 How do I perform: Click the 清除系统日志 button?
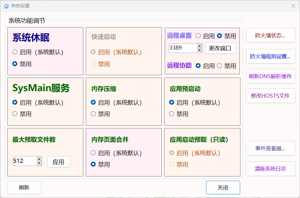(270, 169)
